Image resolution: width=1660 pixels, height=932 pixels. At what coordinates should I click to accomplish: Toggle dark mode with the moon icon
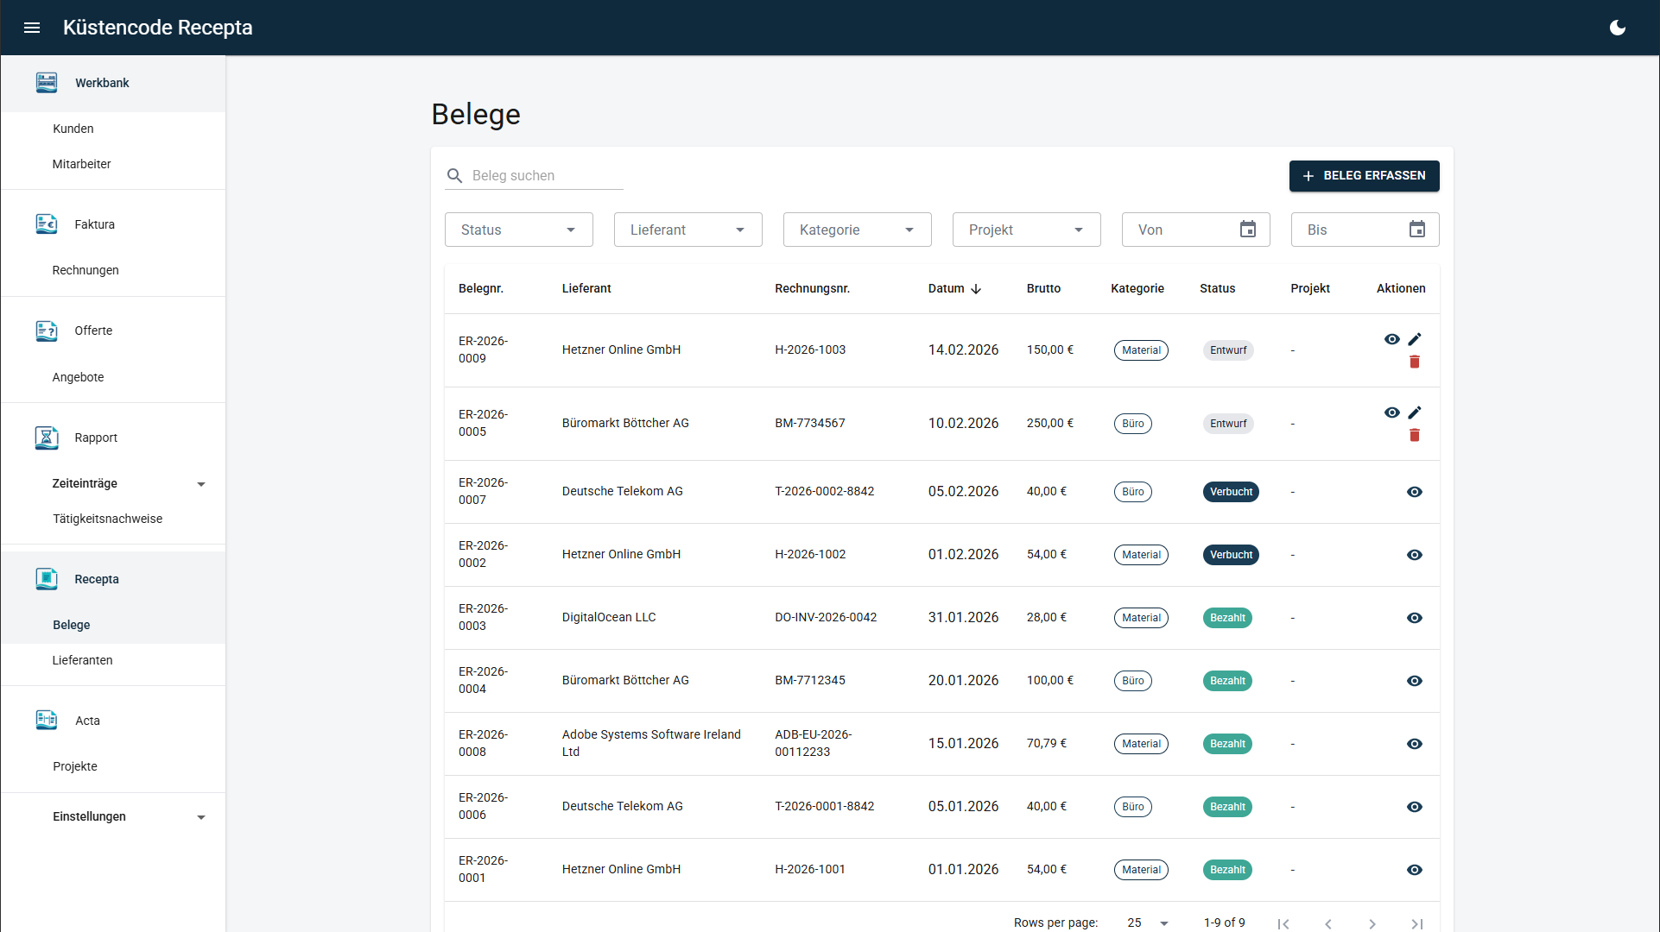point(1617,27)
